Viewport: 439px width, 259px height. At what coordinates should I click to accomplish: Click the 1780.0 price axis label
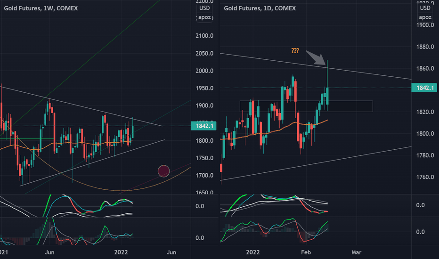click(425, 155)
